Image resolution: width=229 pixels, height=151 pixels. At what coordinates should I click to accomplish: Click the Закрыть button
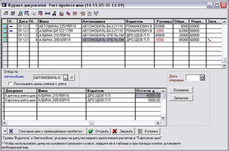pyautogui.click(x=123, y=131)
